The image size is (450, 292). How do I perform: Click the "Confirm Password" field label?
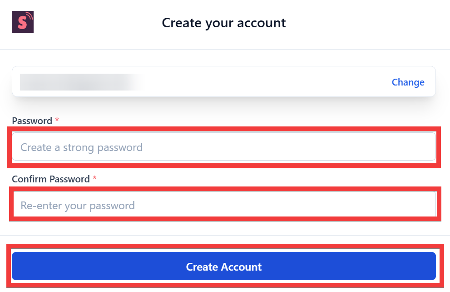(x=51, y=179)
